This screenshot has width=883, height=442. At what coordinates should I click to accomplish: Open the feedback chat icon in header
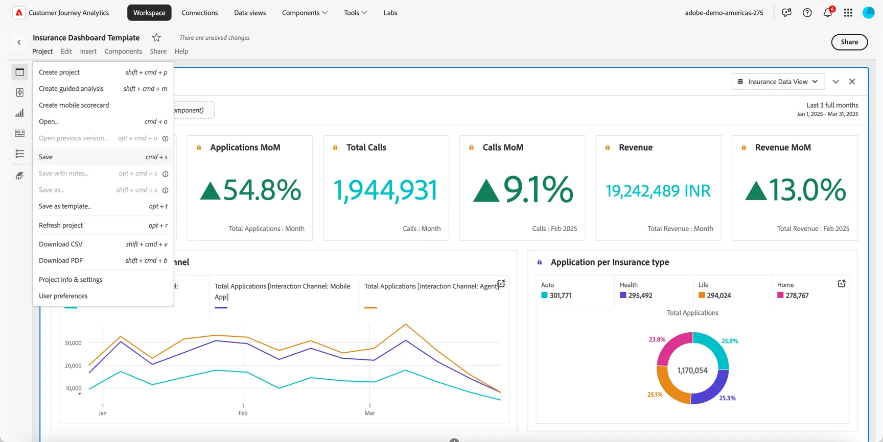point(787,13)
